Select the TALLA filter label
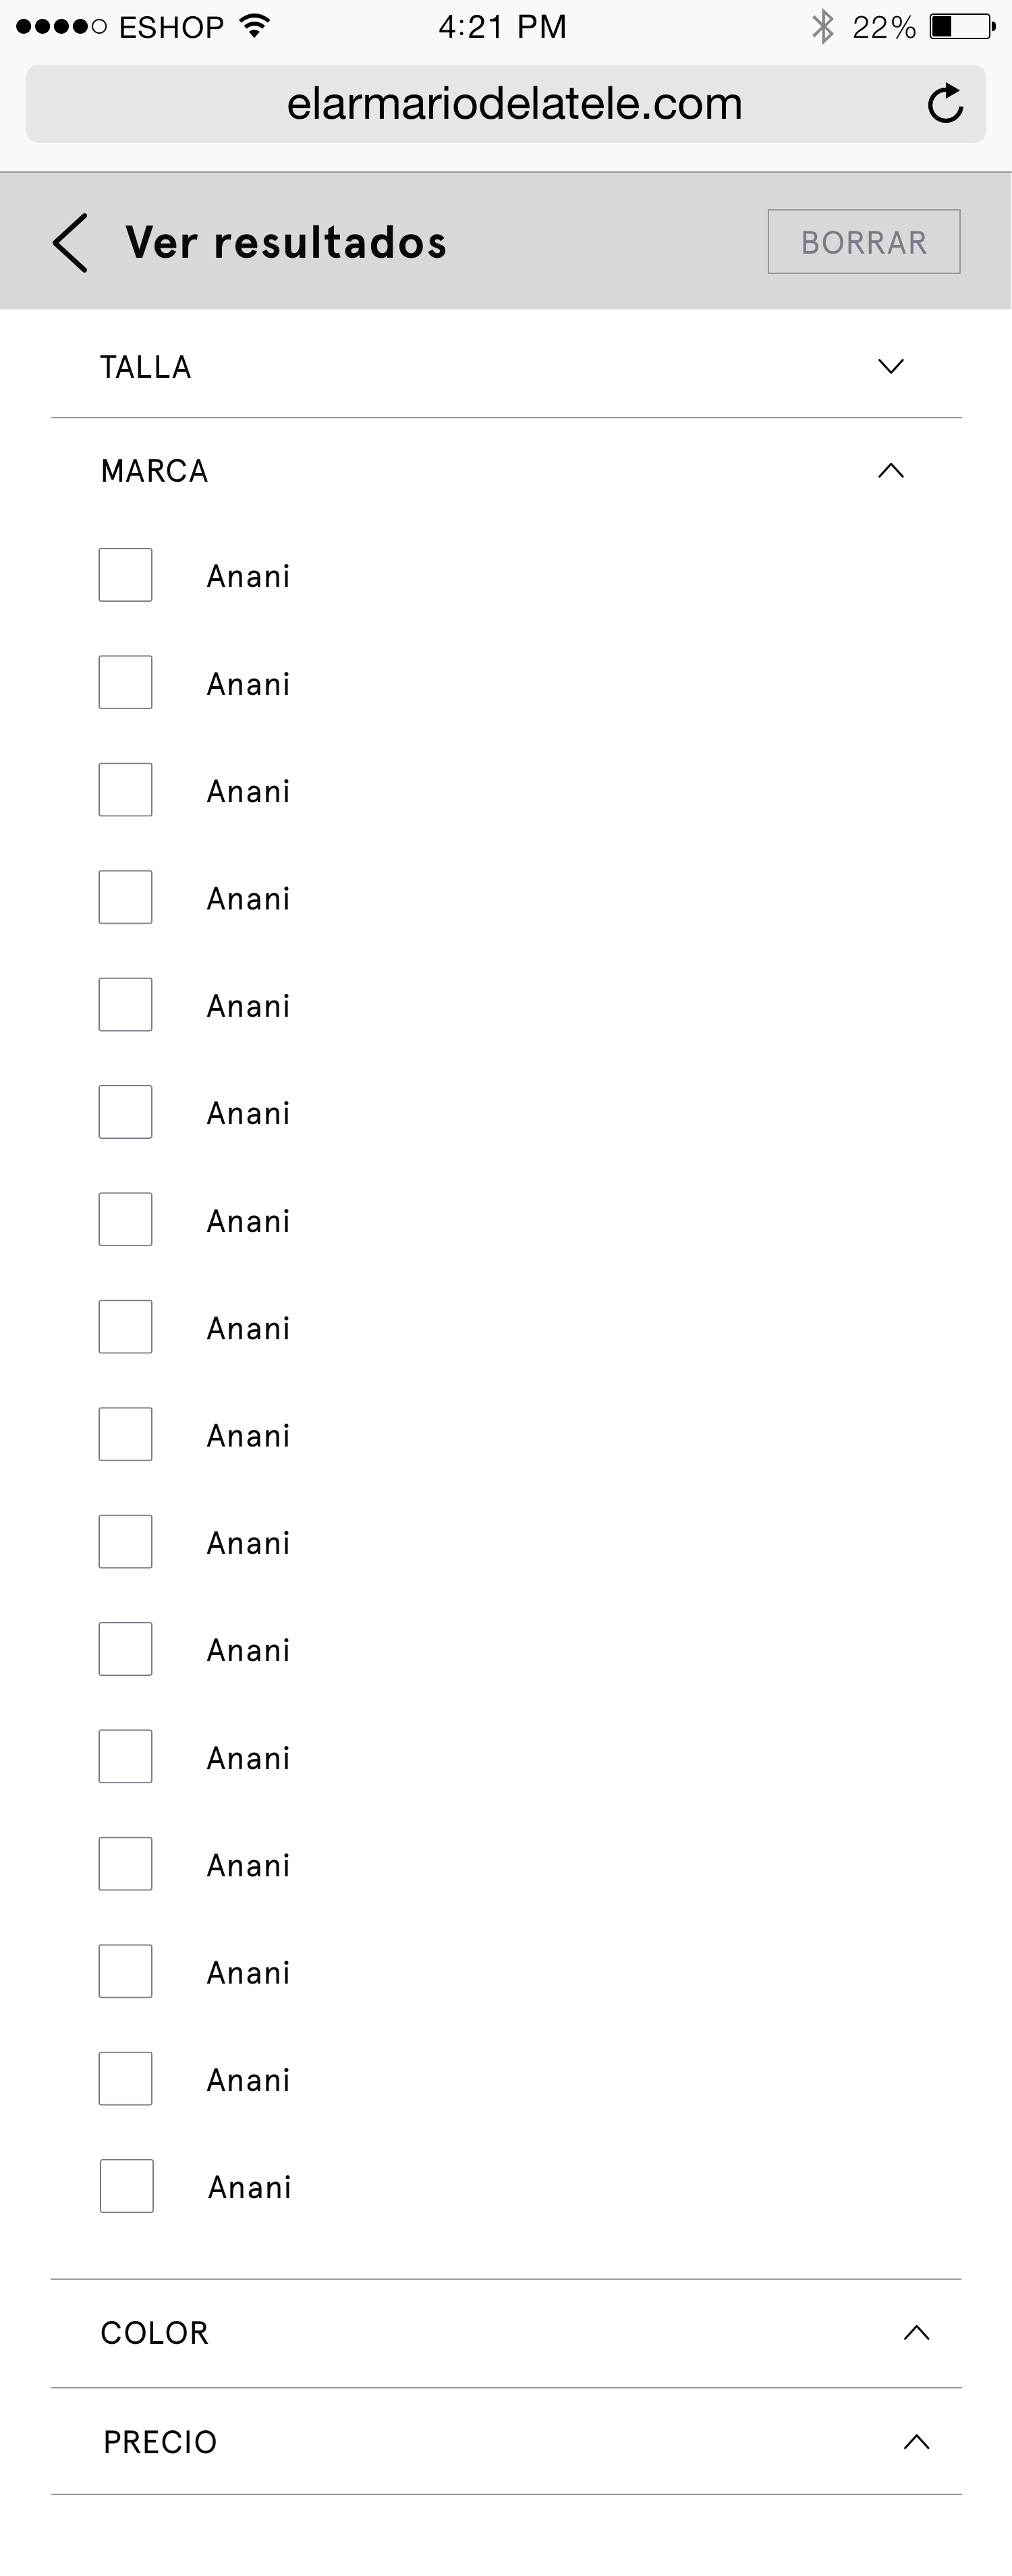1012x2576 pixels. coord(146,367)
